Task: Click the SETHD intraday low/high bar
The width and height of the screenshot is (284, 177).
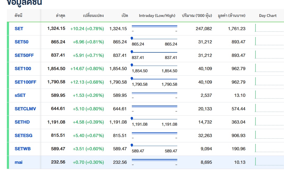Action: 154,119
